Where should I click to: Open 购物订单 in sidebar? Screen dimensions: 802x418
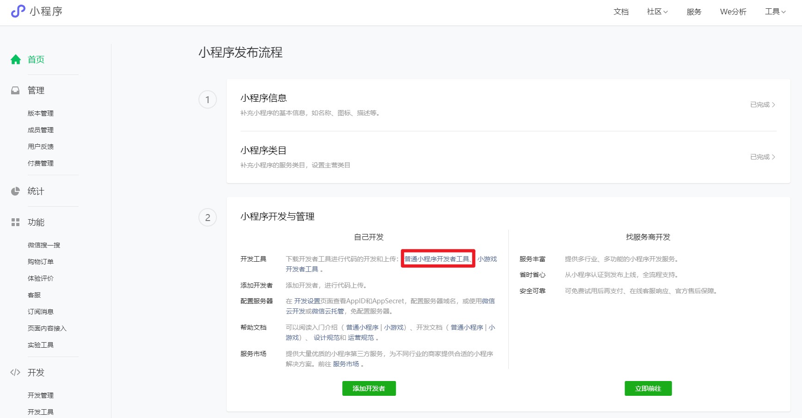pos(41,262)
